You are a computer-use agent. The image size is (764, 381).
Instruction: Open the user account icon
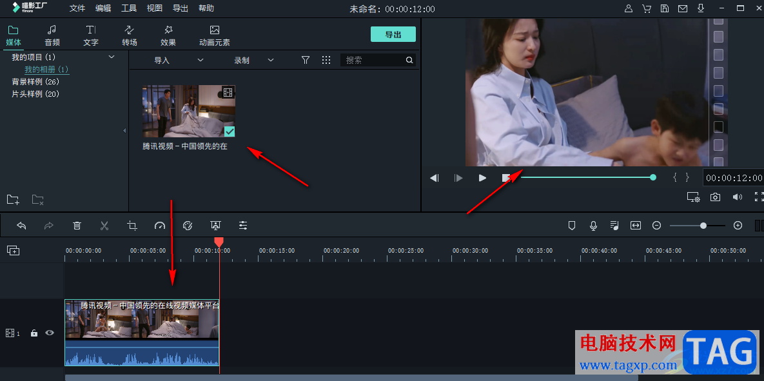tap(629, 8)
